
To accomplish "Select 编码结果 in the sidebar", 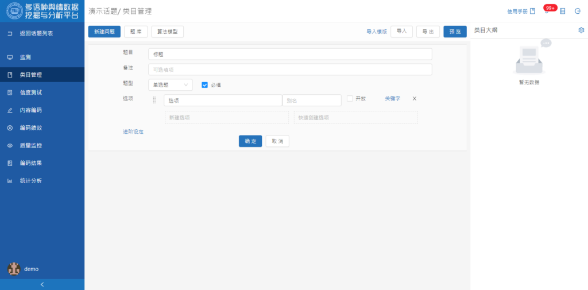I will [x=30, y=163].
